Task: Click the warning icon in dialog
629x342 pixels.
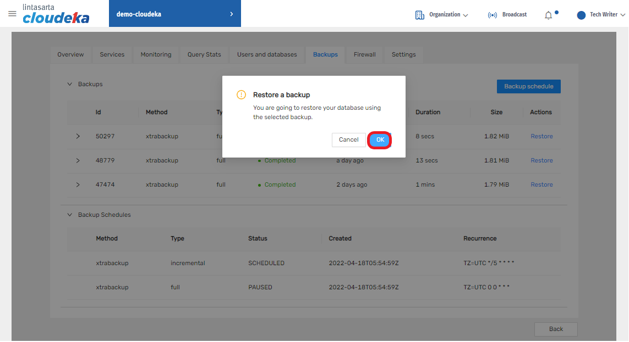Action: 241,95
